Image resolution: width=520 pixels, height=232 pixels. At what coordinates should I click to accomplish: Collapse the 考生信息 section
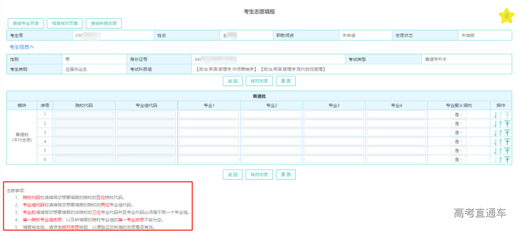tap(22, 47)
